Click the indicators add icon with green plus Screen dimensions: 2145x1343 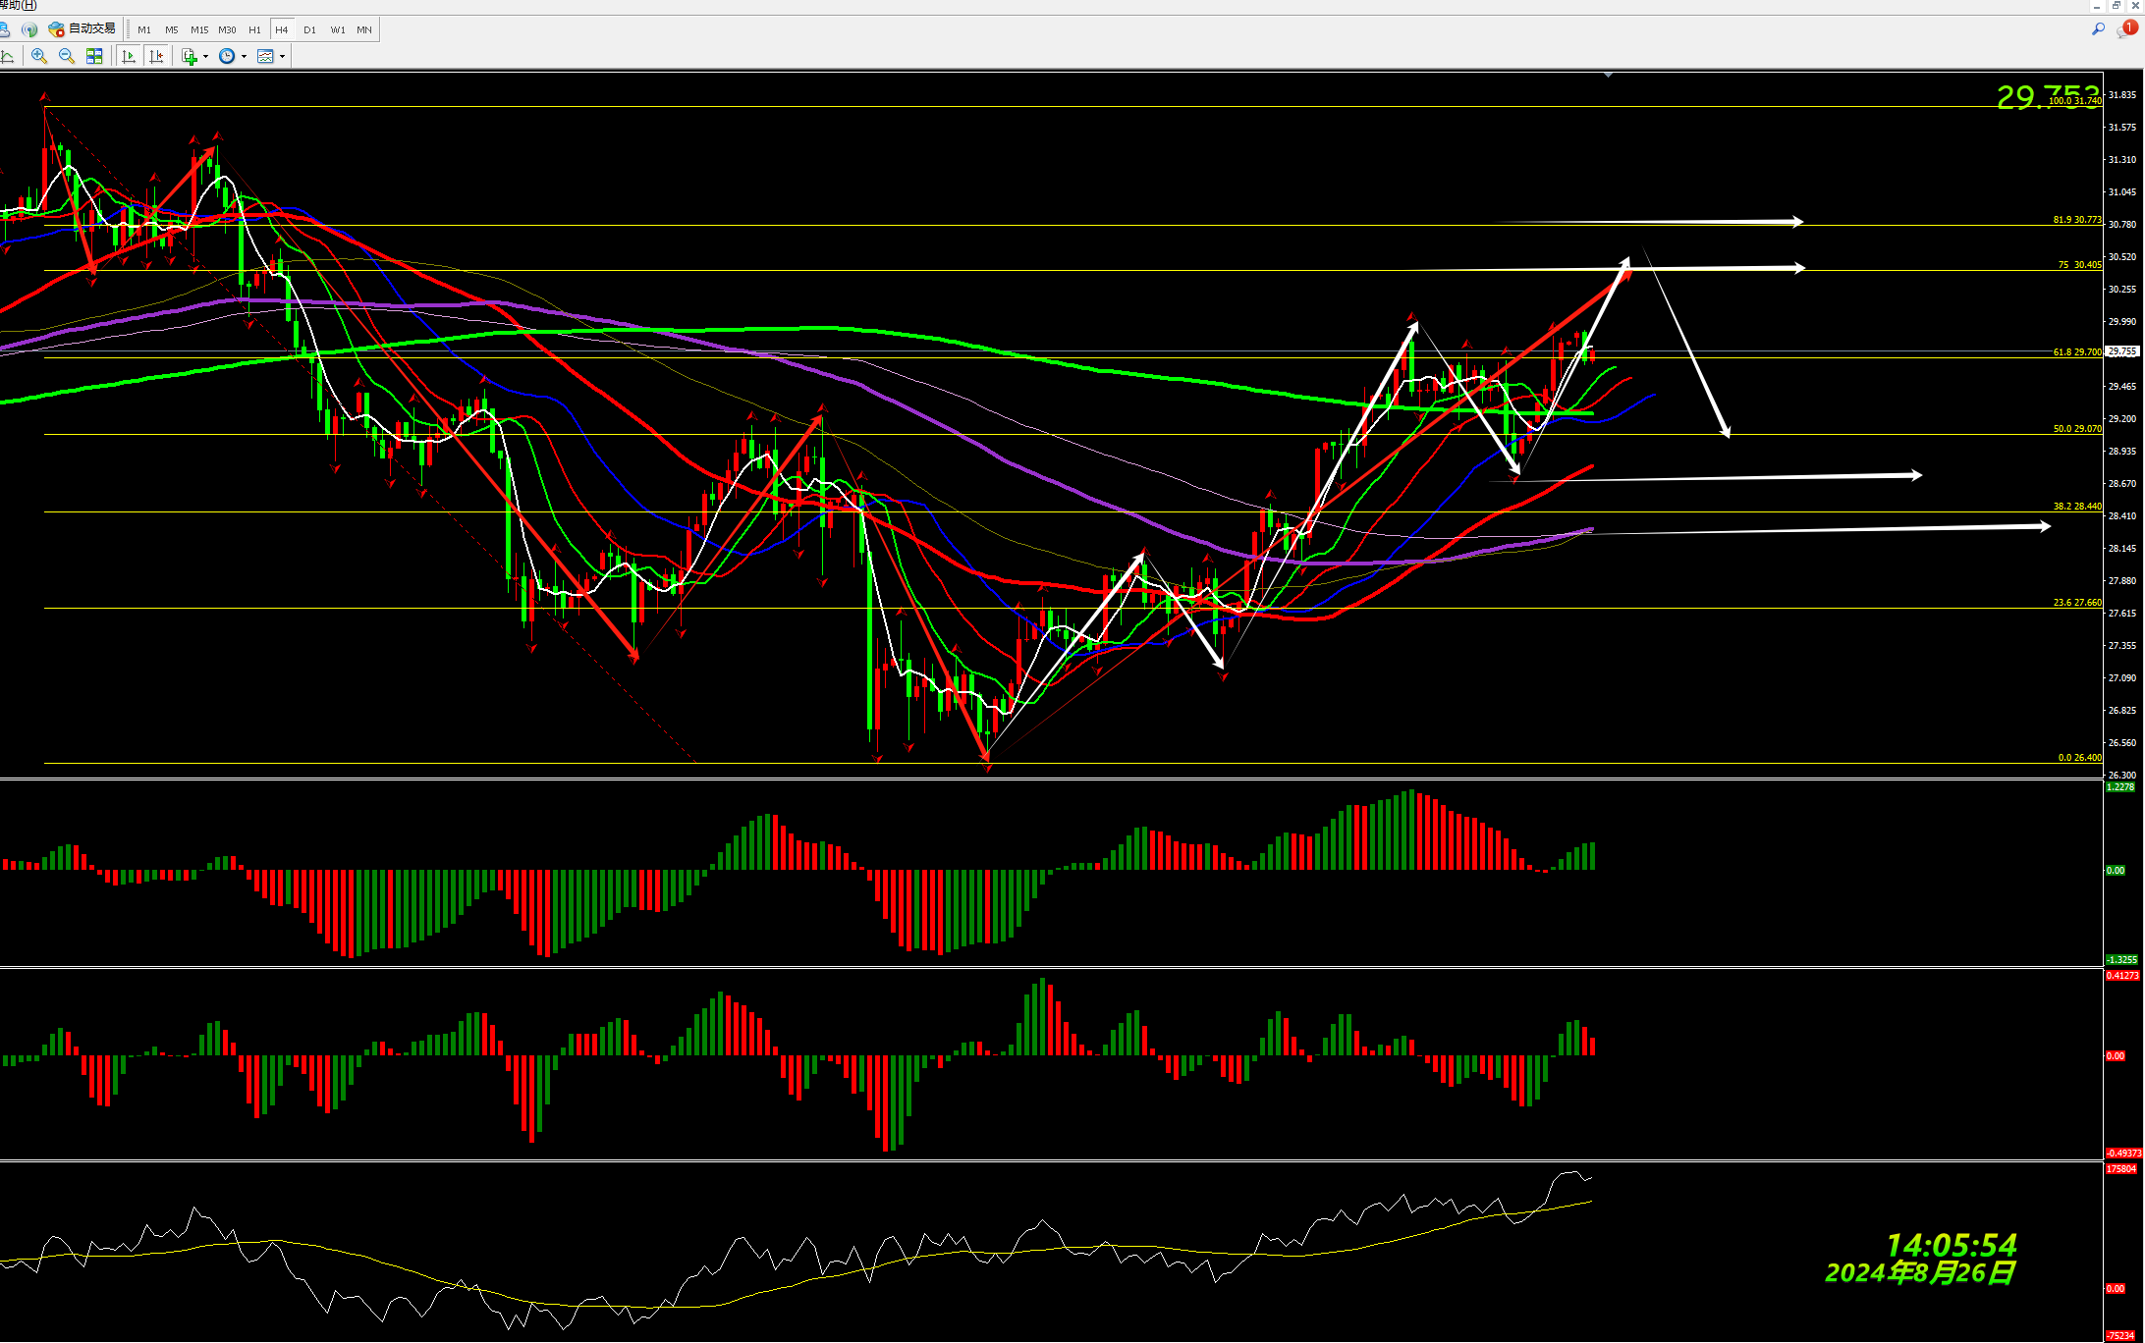click(190, 56)
